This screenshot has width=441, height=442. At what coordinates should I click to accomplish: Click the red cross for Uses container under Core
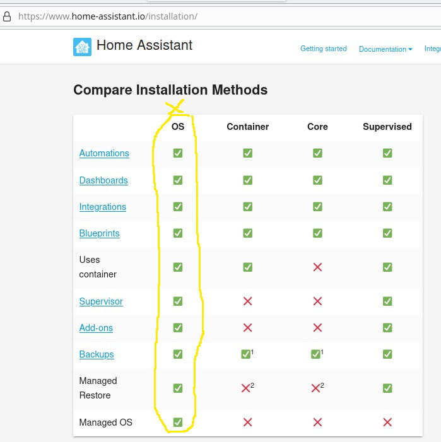coord(317,267)
